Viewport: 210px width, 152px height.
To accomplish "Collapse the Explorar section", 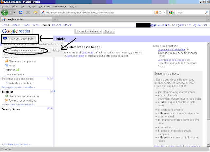I will click(52, 91).
